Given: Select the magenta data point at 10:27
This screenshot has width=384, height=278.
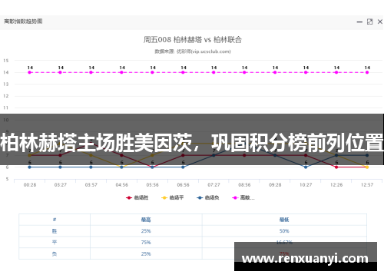Looking at the screenshot, I should (x=306, y=72).
